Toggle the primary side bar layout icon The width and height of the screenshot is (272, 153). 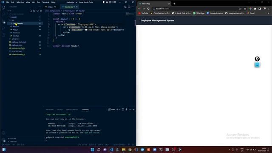[x=104, y=2]
